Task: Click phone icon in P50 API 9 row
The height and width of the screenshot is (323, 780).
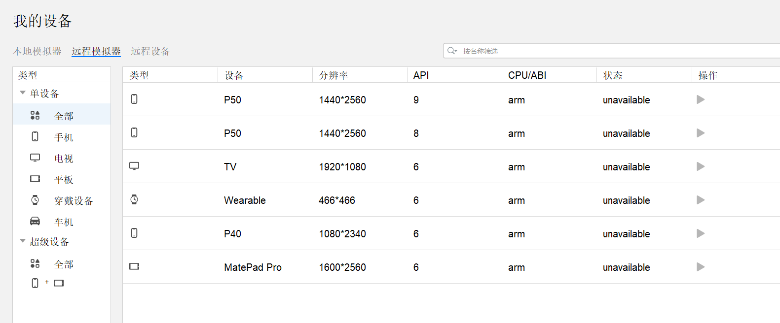Action: [134, 99]
